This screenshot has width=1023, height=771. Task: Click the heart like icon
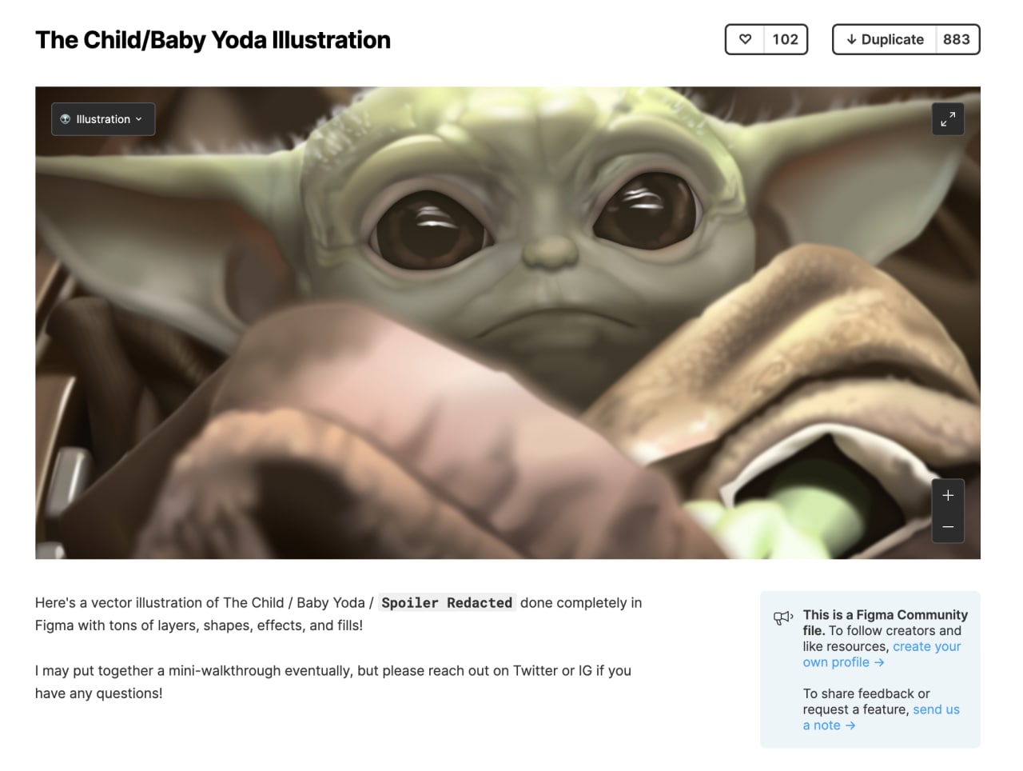[745, 39]
